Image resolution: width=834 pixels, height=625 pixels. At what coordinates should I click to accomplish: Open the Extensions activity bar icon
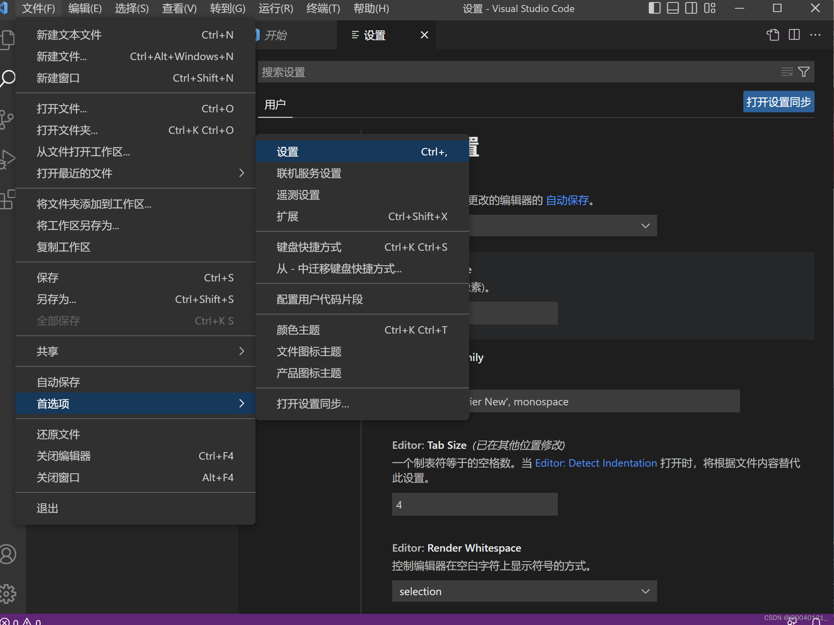7,199
